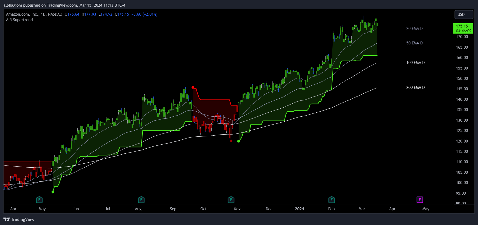Screen dimensions: 478x225
Task: Click the AIR Supertrend indicator label
Action: click(x=19, y=20)
